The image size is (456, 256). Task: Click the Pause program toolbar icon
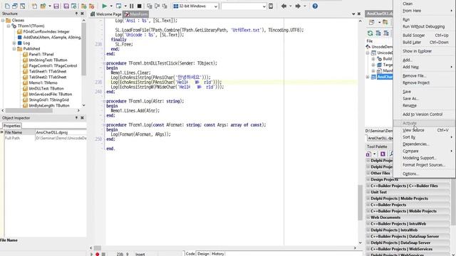click(x=131, y=6)
